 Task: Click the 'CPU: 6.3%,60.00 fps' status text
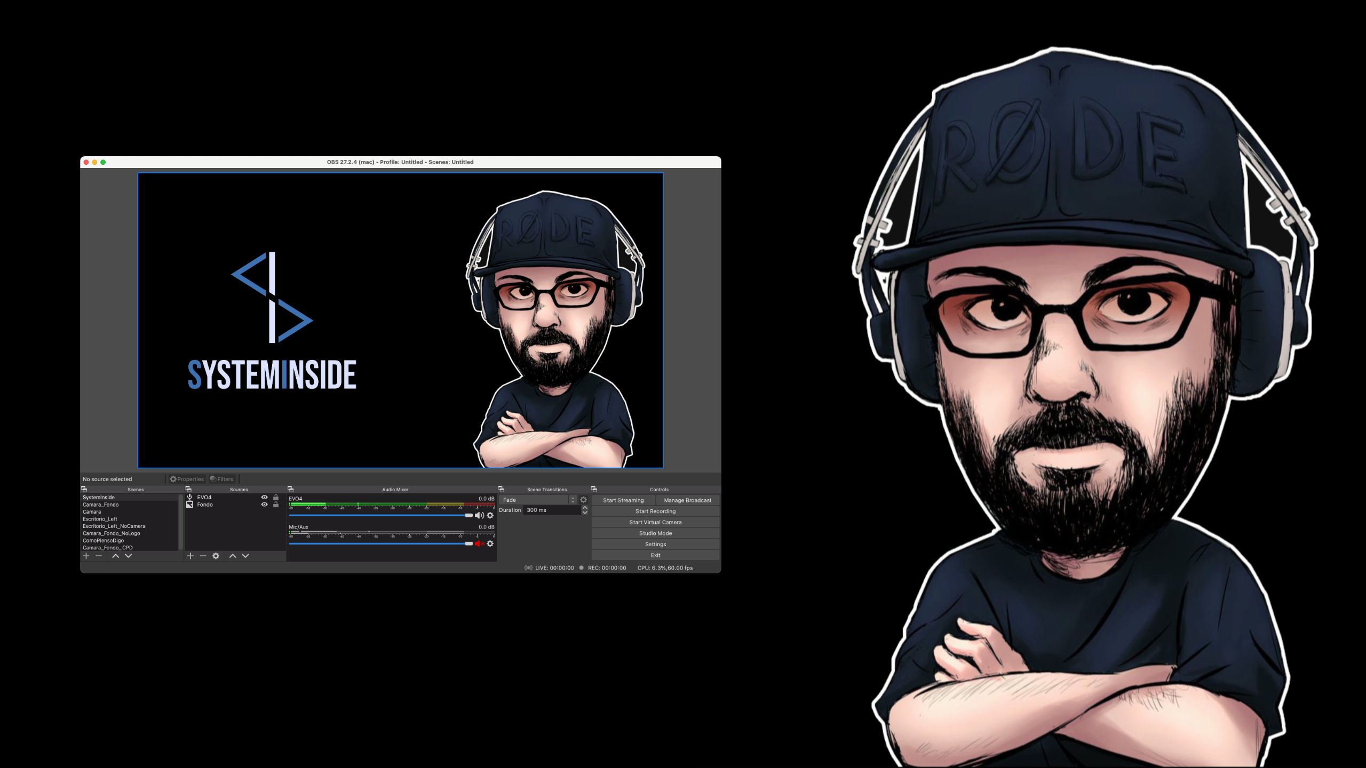665,568
